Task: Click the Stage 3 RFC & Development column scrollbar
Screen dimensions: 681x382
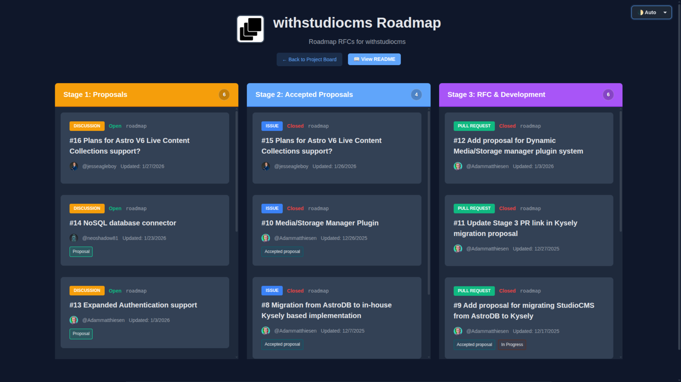Action: (621, 171)
